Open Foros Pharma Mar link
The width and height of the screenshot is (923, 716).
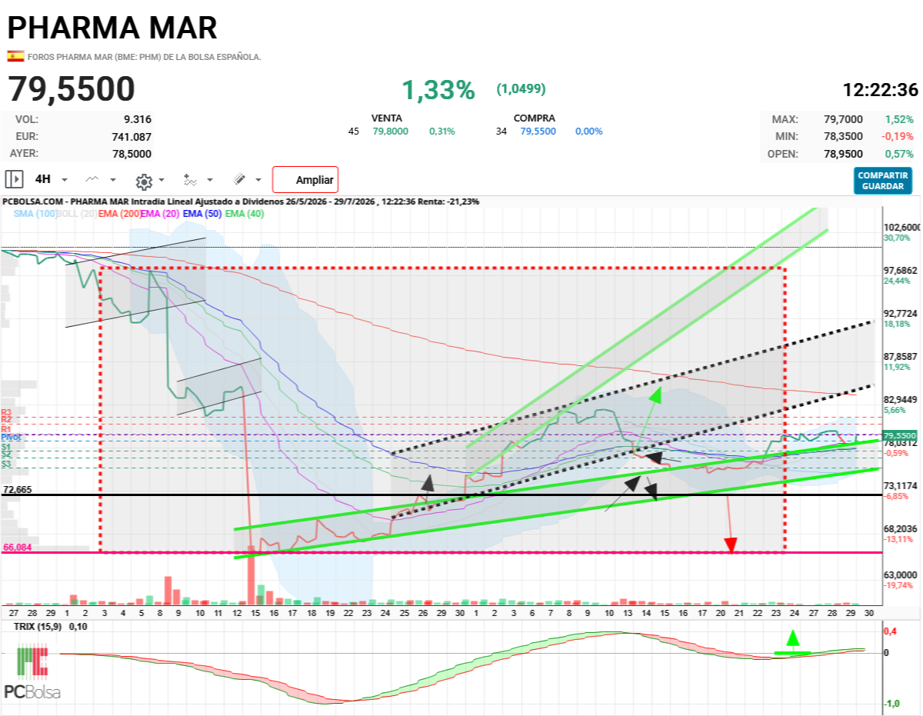click(145, 57)
